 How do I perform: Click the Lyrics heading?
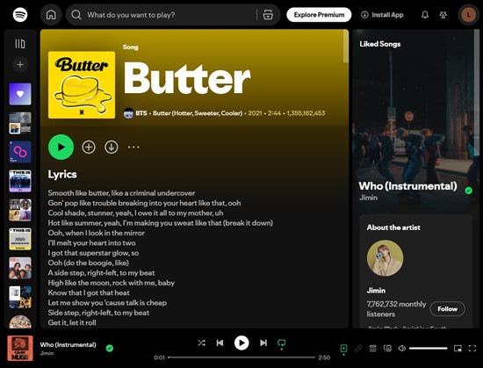pyautogui.click(x=62, y=174)
